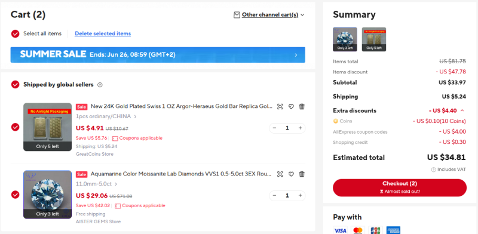This screenshot has width=478, height=234.
Task: Click Coupons applicable on Gold Bar
Action: 140,138
